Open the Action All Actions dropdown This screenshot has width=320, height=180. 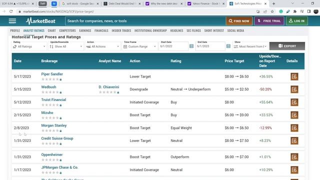pos(102,46)
